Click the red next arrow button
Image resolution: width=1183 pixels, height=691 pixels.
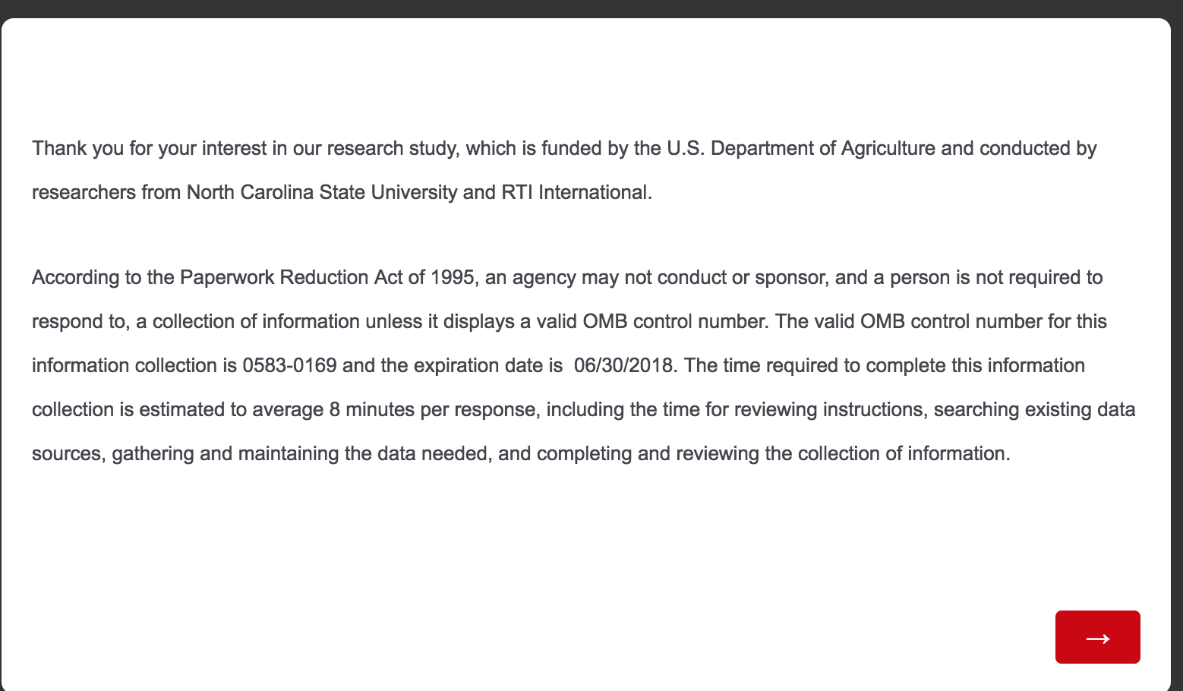[x=1097, y=637]
